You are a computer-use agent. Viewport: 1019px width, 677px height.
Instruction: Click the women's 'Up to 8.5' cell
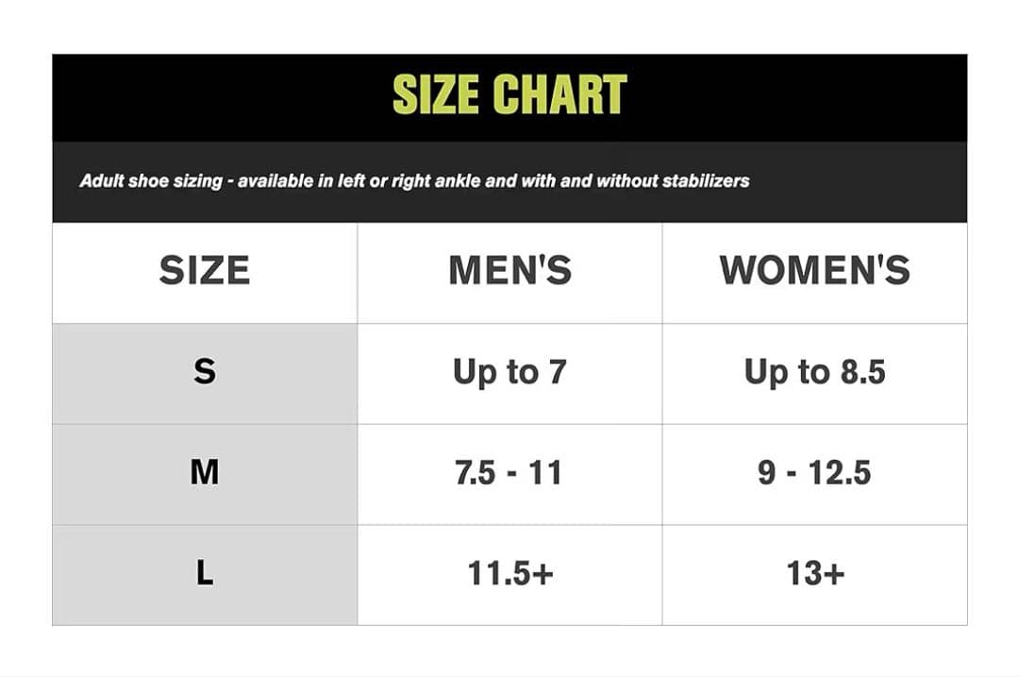coord(814,372)
